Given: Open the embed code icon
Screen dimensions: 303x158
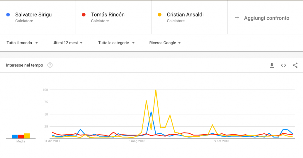Looking at the screenshot, I should (283, 66).
